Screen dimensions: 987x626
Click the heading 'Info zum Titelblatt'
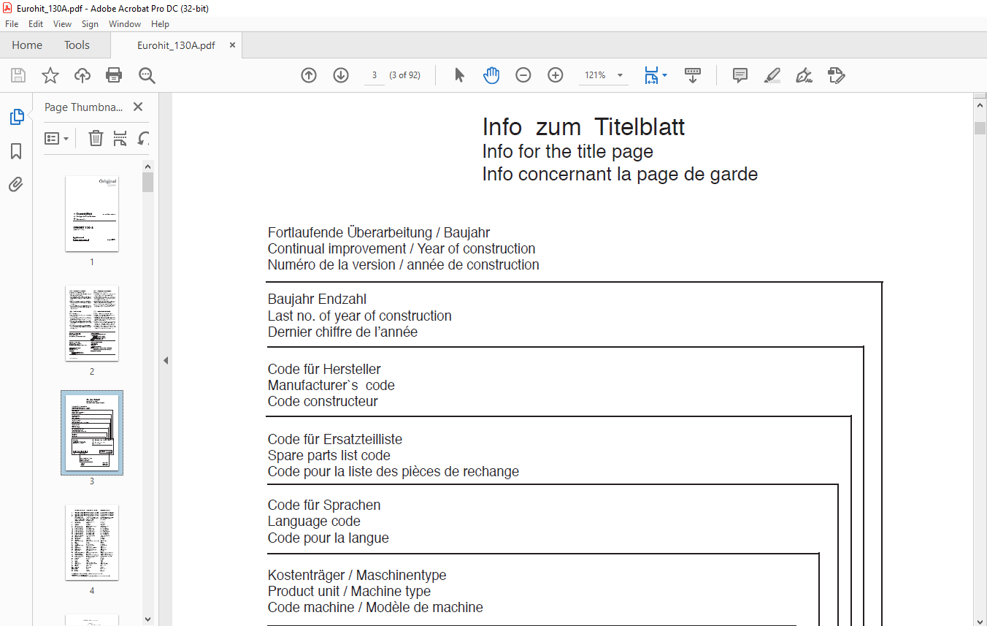tap(583, 127)
